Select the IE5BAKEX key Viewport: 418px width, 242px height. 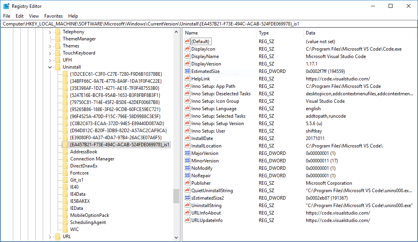pyautogui.click(x=80, y=201)
